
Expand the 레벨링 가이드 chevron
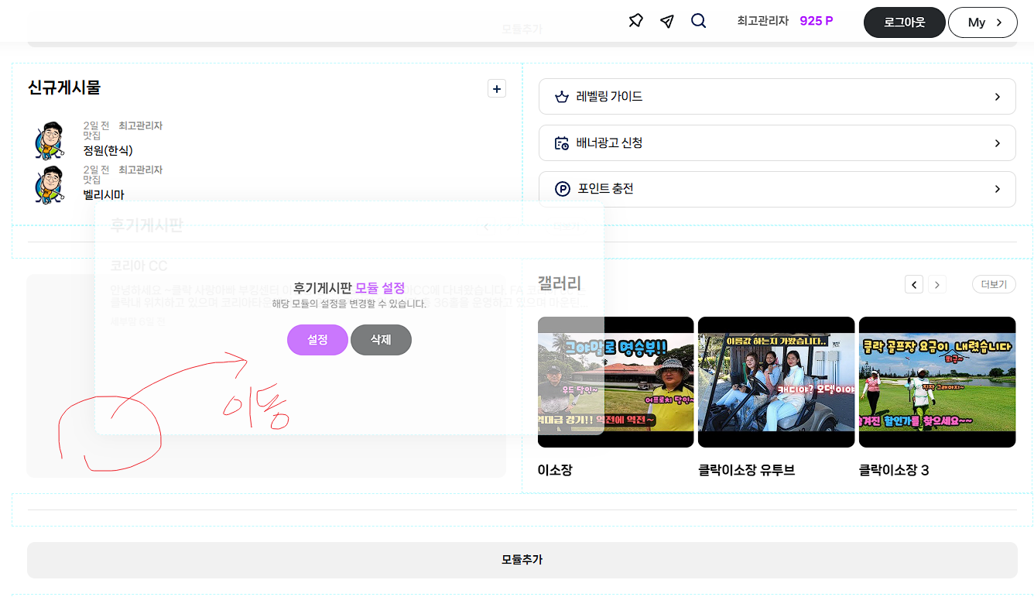coord(998,97)
